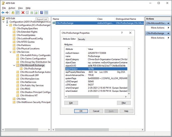Open the File menu
172x137 pixels.
click(x=4, y=8)
